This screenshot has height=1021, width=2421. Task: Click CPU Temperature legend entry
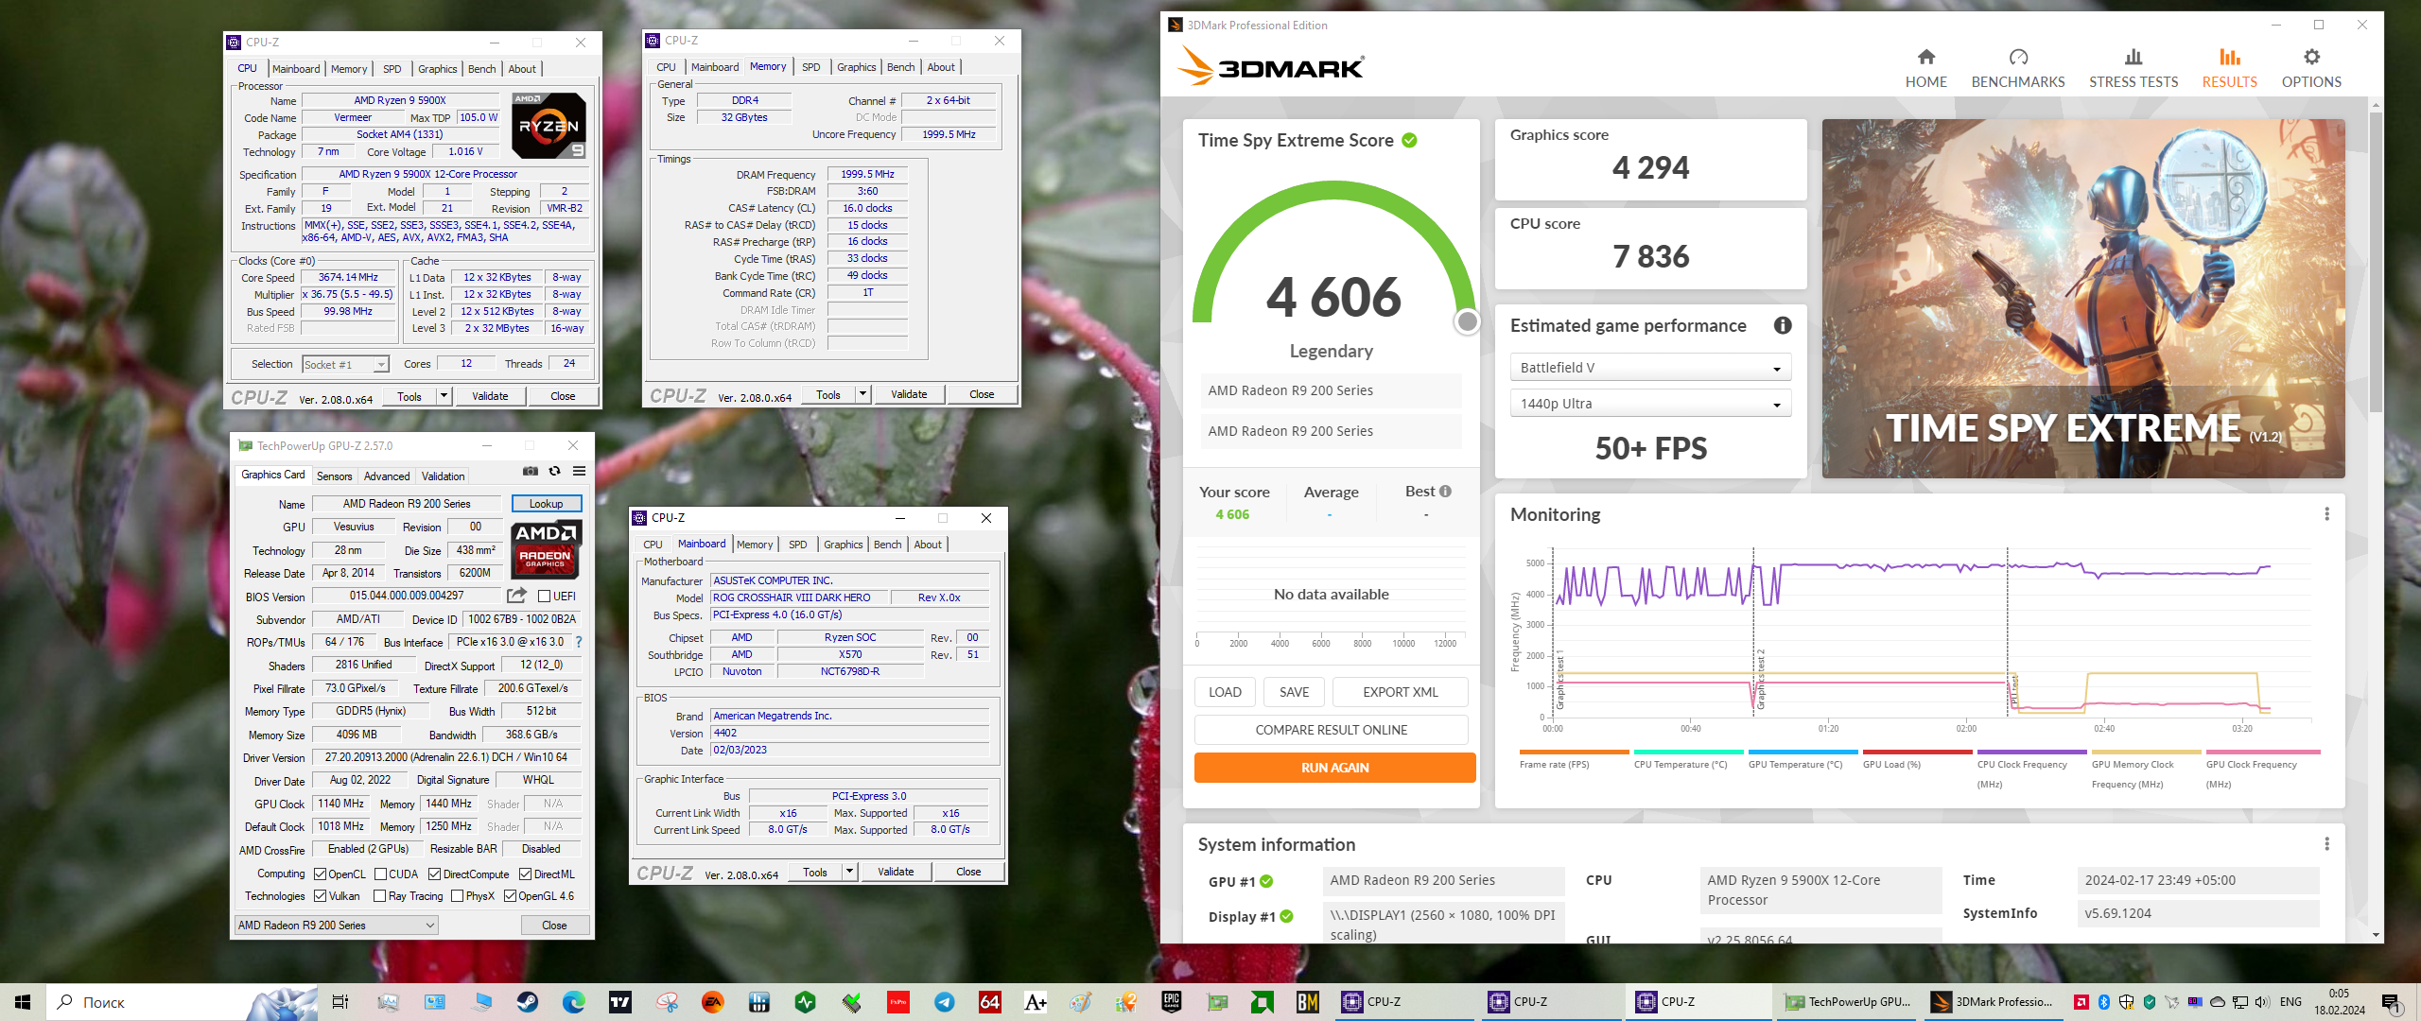pyautogui.click(x=1687, y=762)
